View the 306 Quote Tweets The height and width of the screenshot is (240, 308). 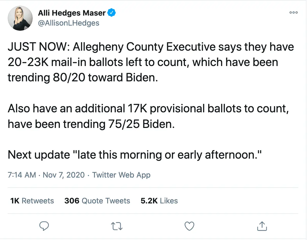[x=97, y=201]
